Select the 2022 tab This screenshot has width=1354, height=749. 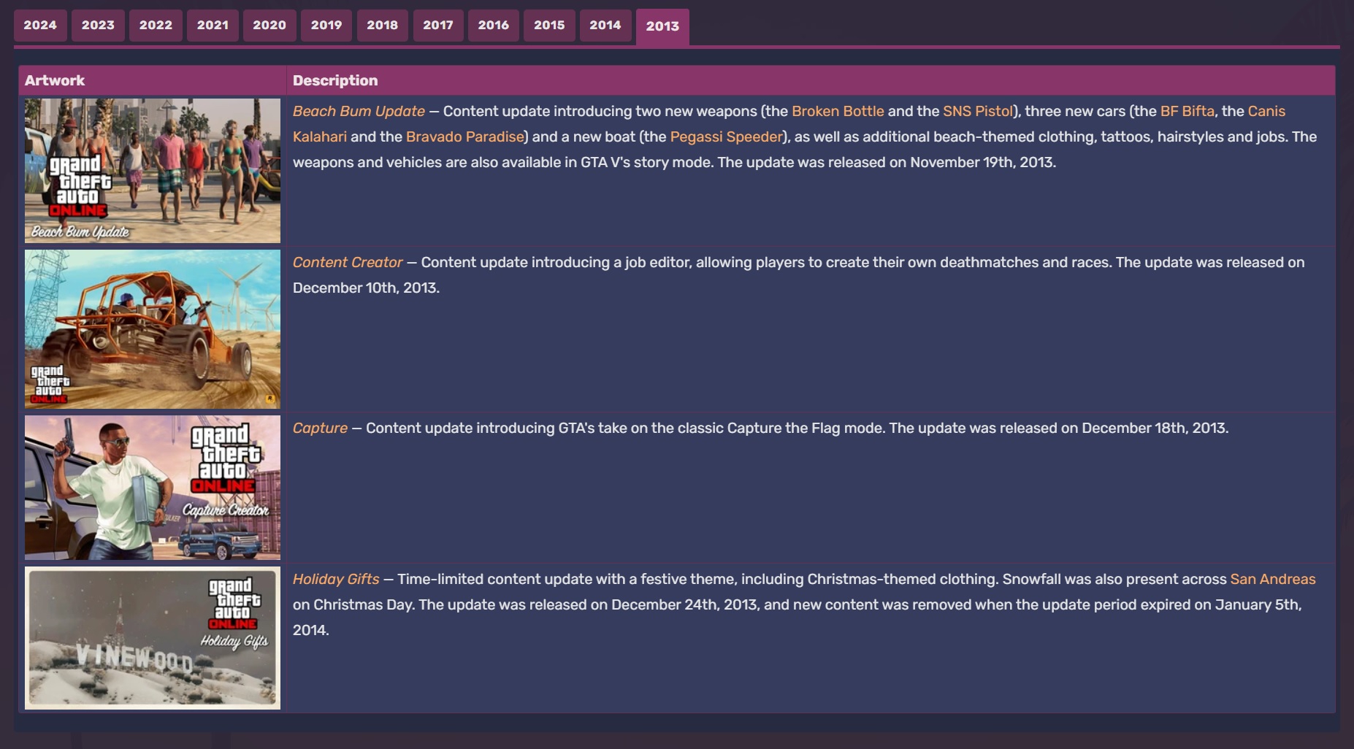pos(156,26)
